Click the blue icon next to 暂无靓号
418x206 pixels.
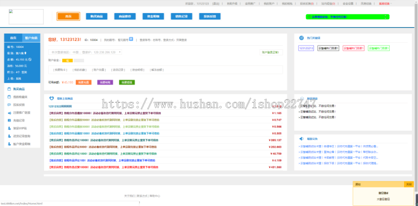click(131, 39)
